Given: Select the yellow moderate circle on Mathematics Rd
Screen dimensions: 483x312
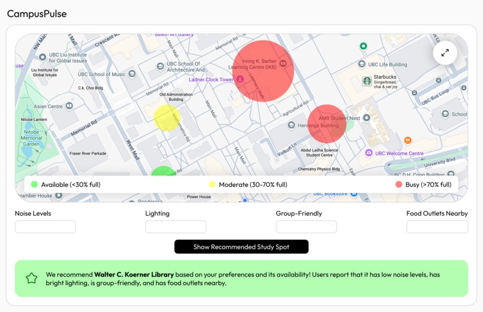Looking at the screenshot, I should coord(167,118).
